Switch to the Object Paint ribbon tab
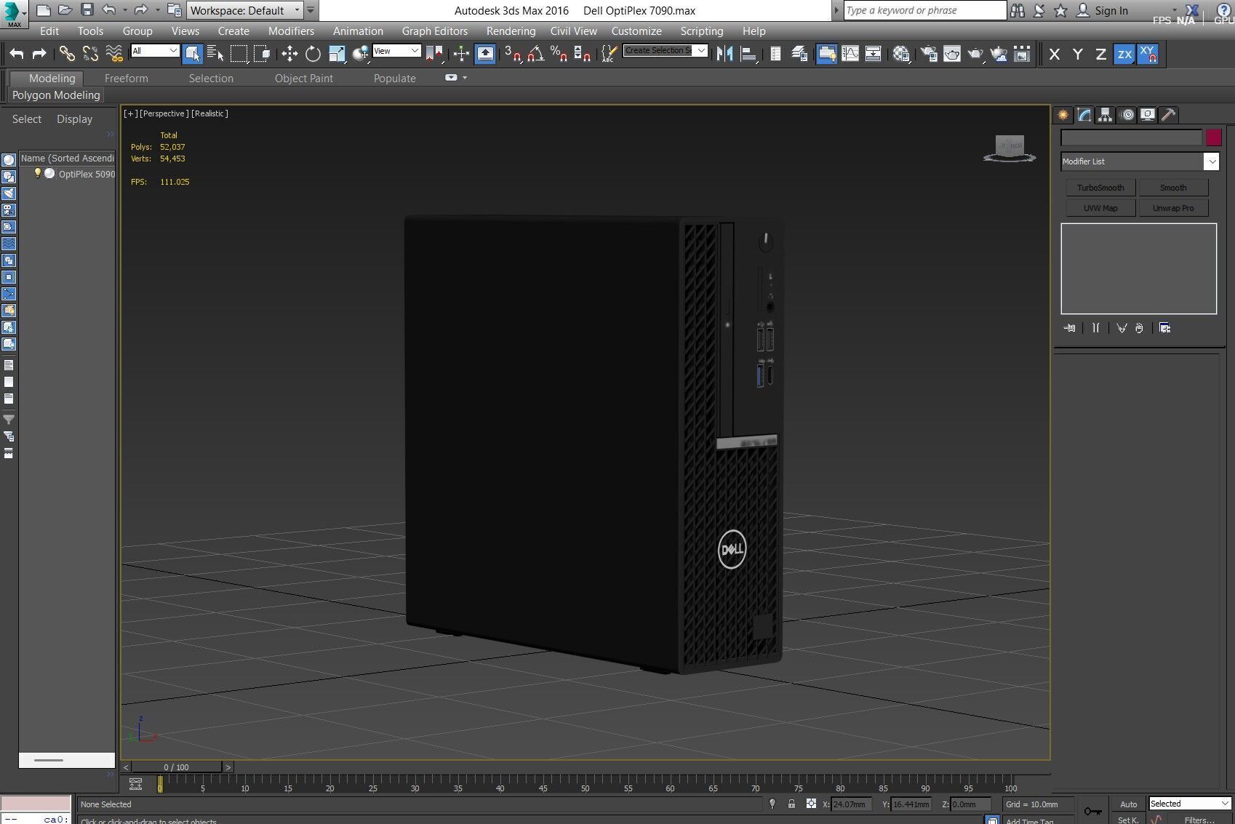 coord(303,78)
